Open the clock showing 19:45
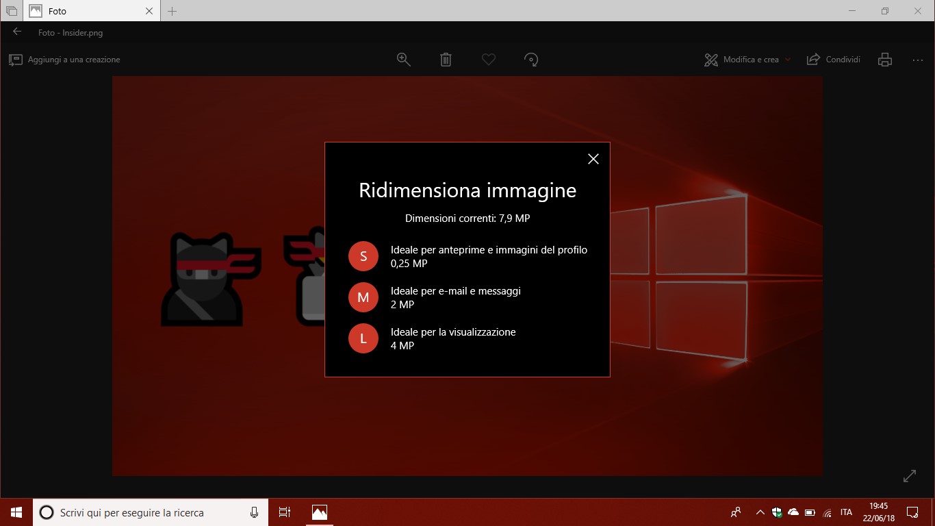Image resolution: width=935 pixels, height=526 pixels. [878, 512]
